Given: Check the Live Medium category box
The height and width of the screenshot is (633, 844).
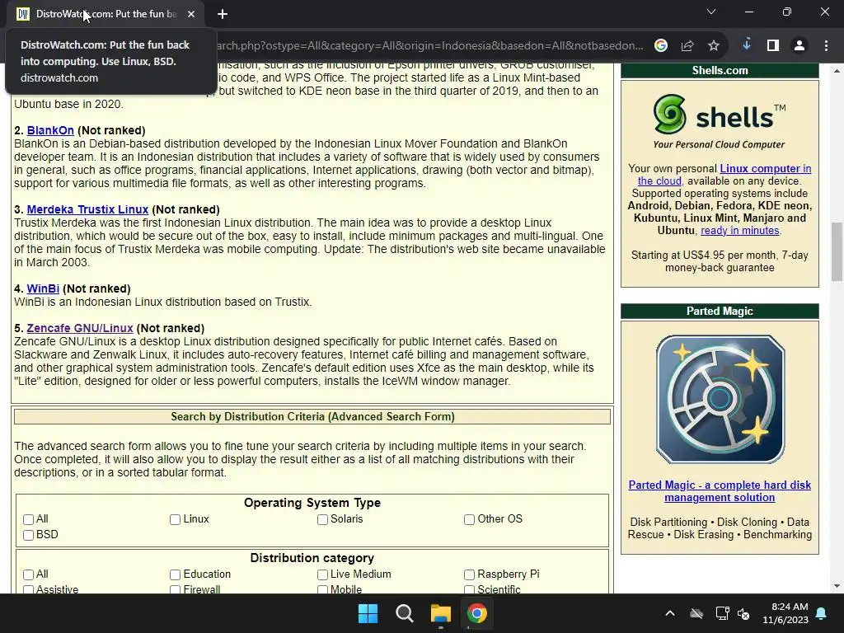Looking at the screenshot, I should (x=322, y=574).
